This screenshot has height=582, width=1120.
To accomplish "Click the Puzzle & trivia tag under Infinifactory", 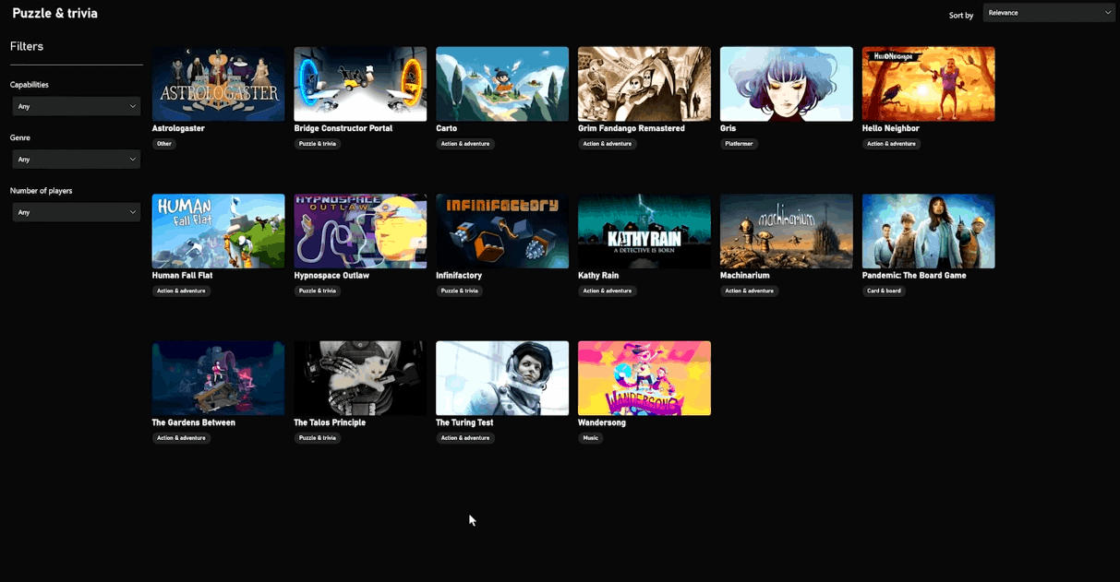I will coord(459,291).
